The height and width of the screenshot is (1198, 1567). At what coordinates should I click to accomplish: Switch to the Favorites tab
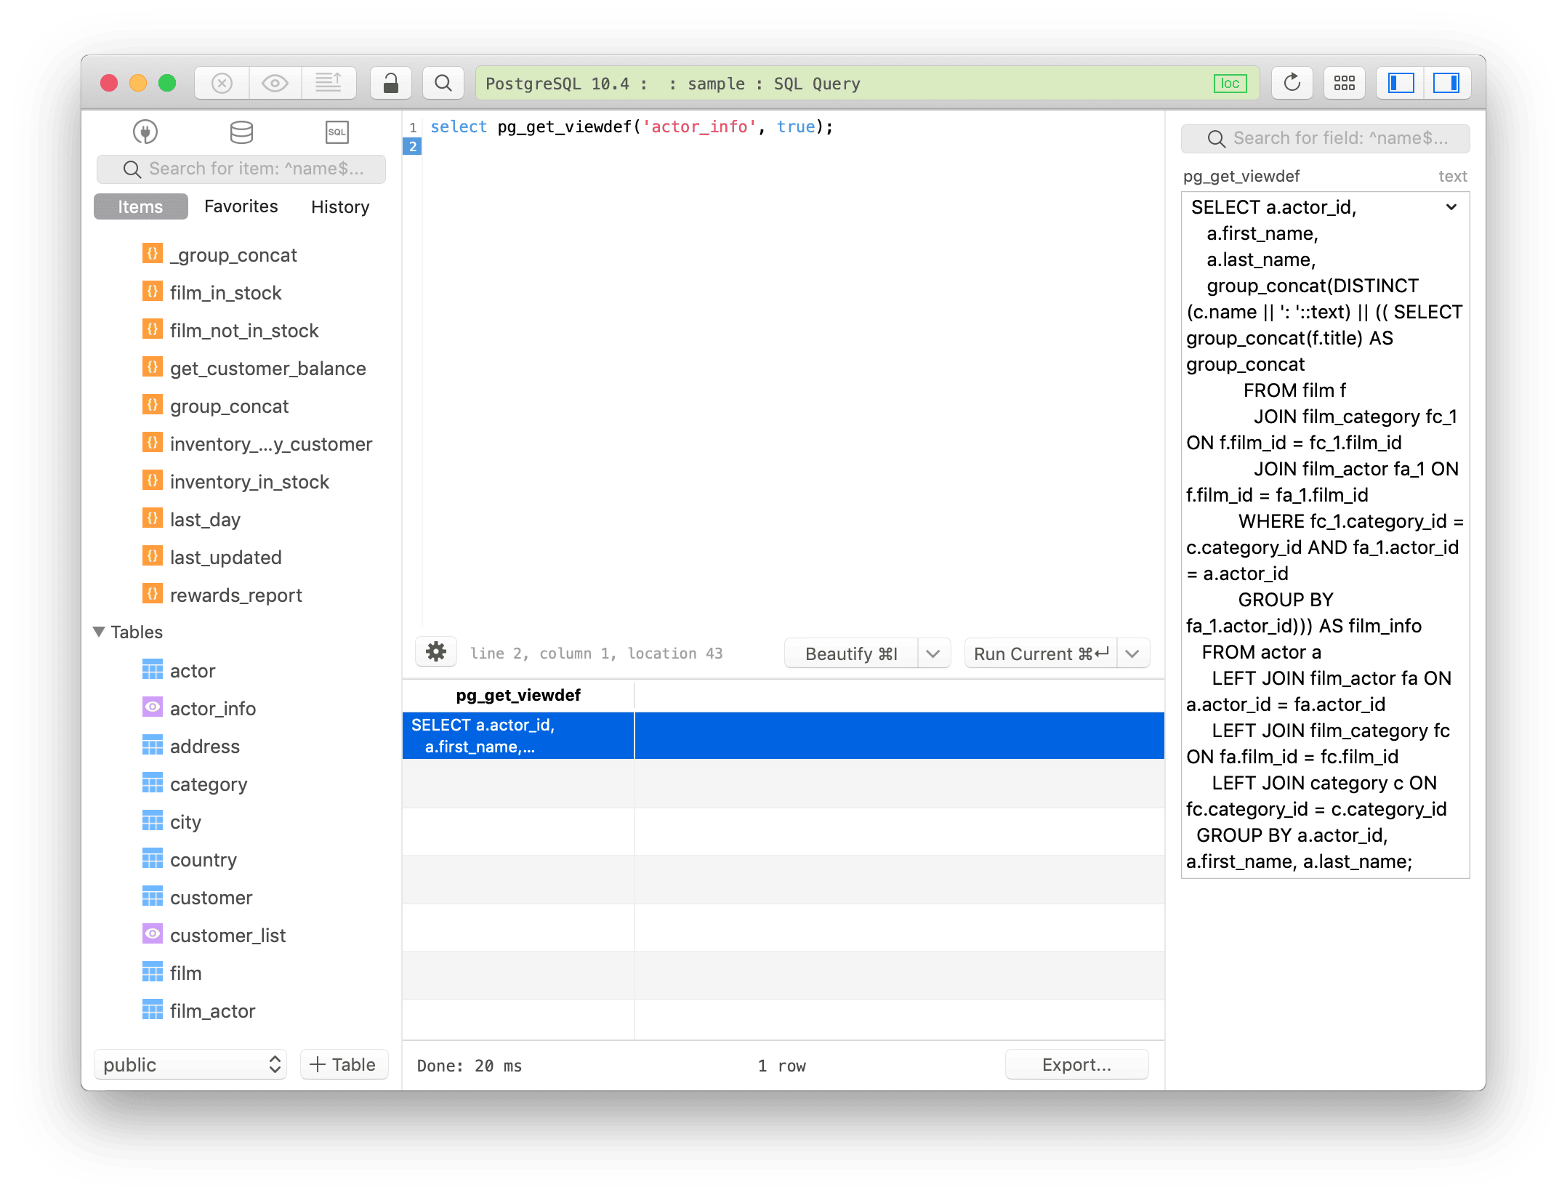(241, 206)
